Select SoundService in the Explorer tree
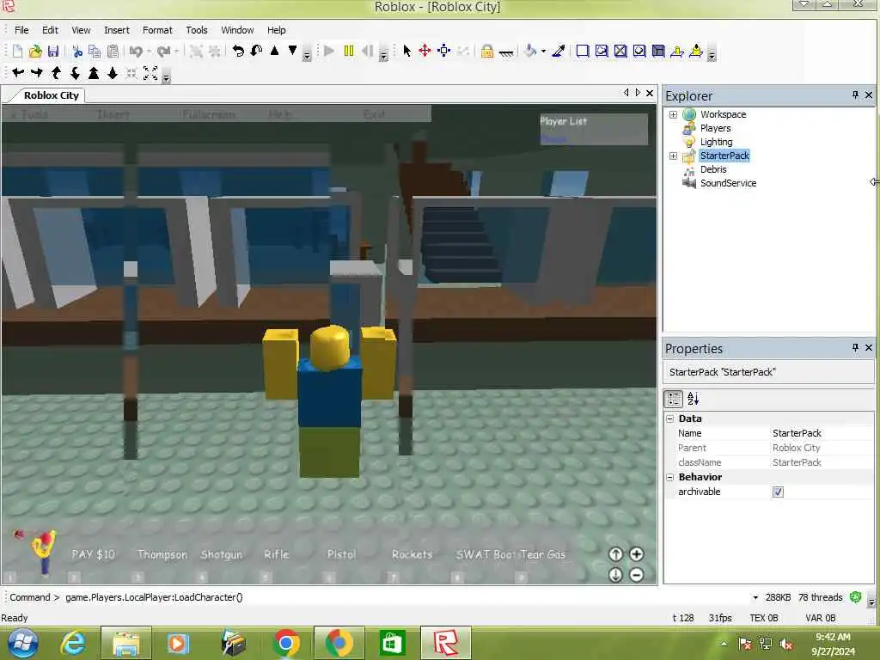The height and width of the screenshot is (660, 880). tap(728, 183)
